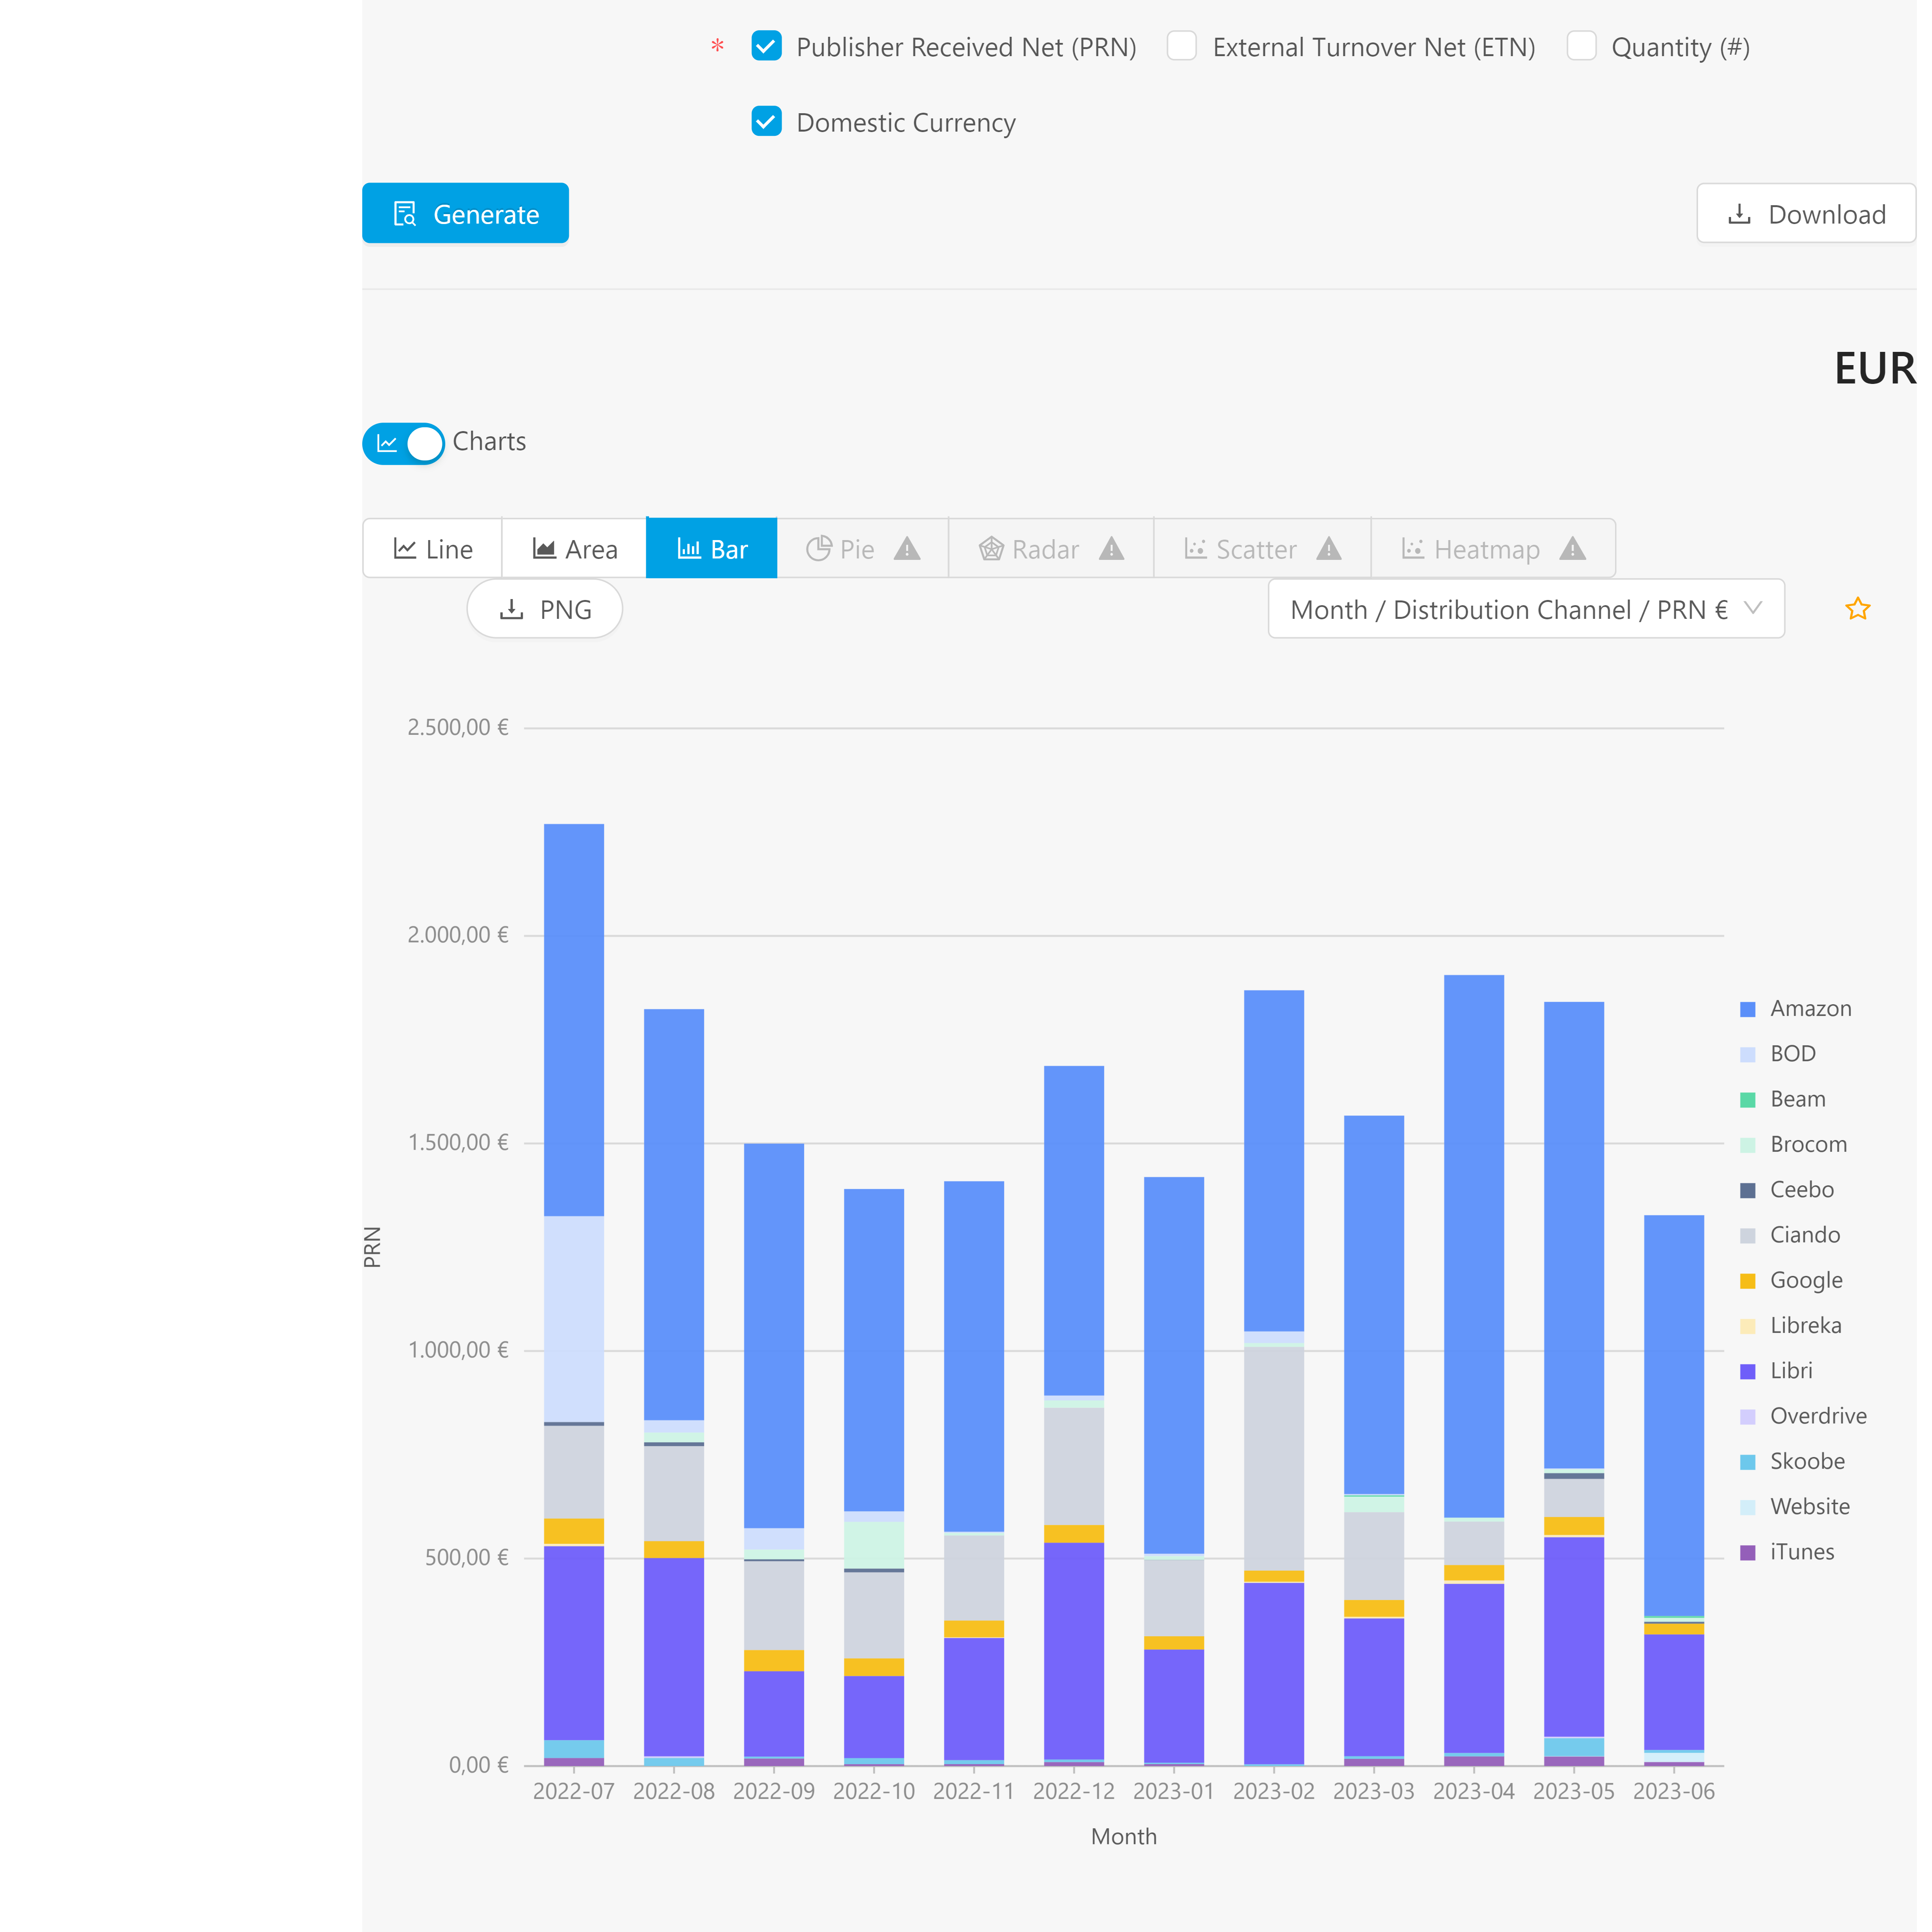Enable External Turnover Net (ETN) checkbox
Viewport: 1932px width, 1932px height.
pyautogui.click(x=1182, y=46)
